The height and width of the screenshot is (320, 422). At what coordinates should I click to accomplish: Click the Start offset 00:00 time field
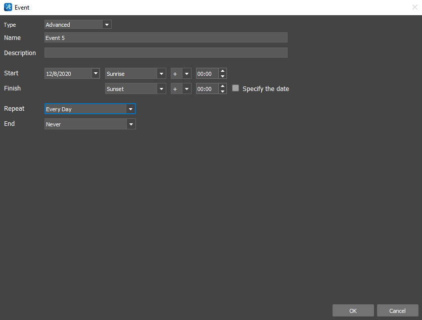(x=207, y=74)
